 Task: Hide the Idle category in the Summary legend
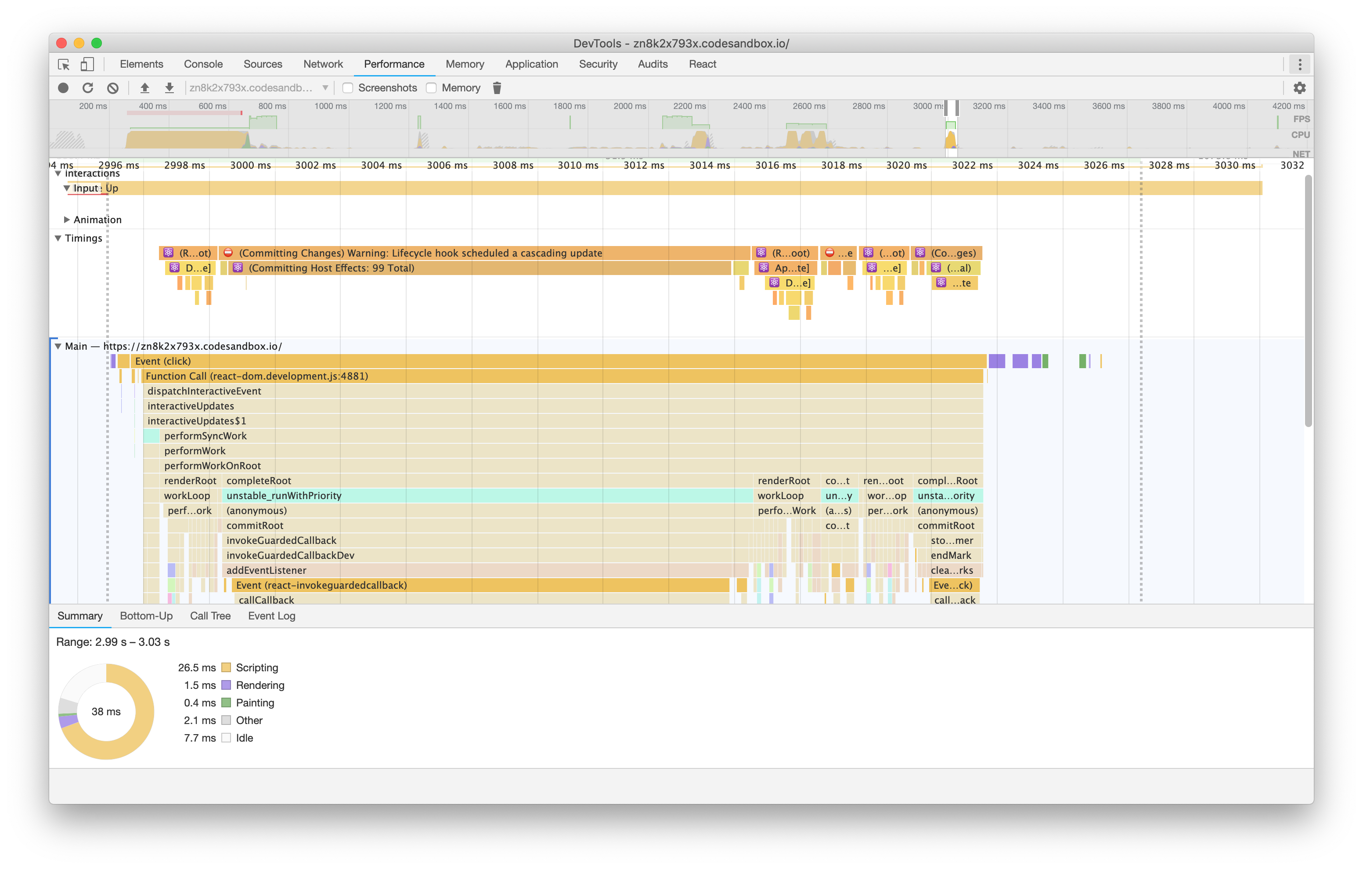(227, 738)
